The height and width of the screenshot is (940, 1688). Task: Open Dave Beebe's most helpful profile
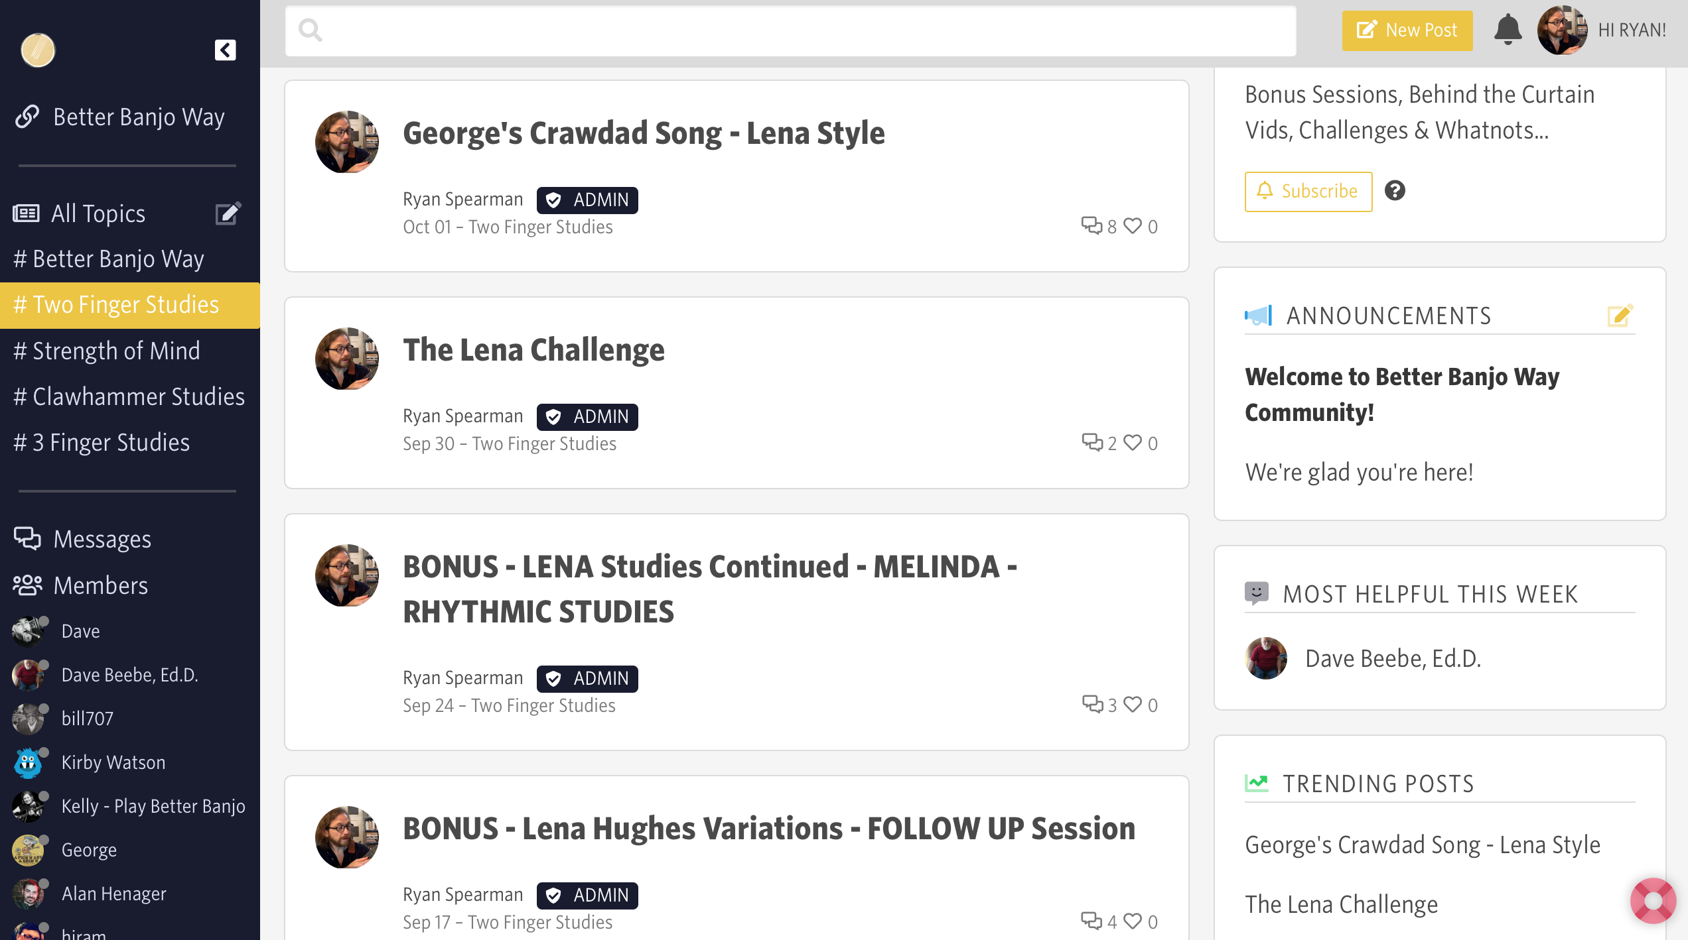click(1392, 658)
